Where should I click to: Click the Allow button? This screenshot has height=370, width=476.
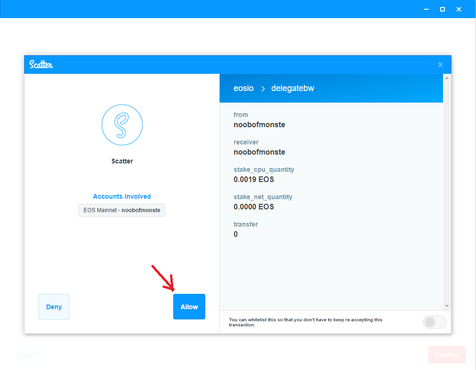click(x=189, y=306)
